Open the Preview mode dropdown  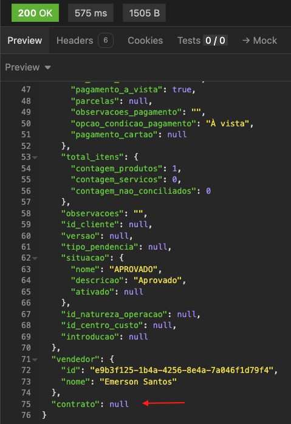[28, 67]
